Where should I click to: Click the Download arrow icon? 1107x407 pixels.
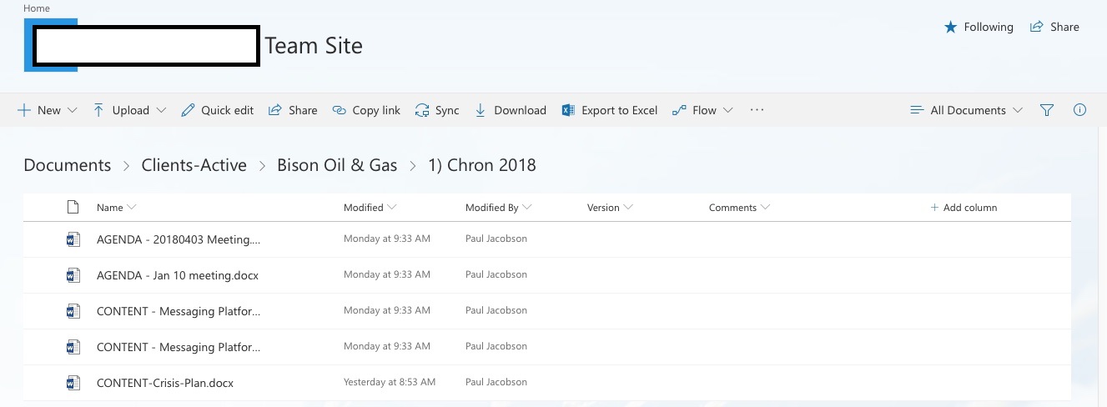coord(481,110)
